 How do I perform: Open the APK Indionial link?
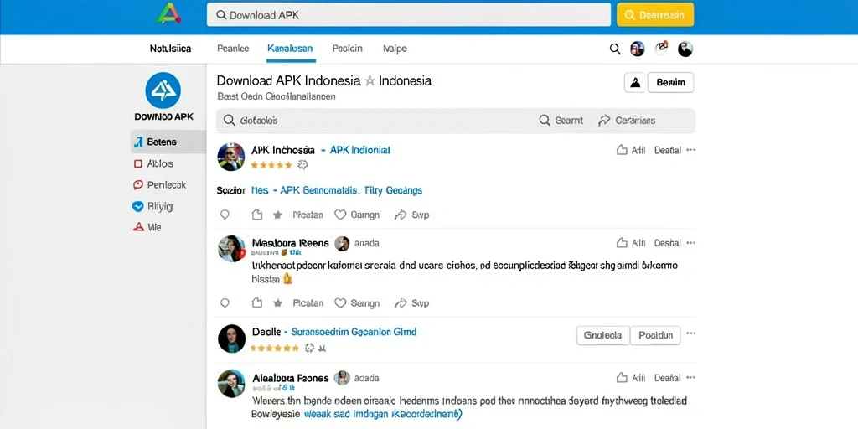(360, 150)
